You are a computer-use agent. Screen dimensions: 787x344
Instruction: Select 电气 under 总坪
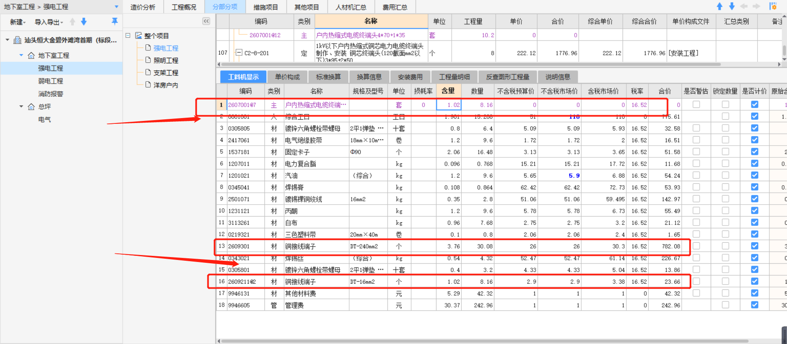(44, 120)
